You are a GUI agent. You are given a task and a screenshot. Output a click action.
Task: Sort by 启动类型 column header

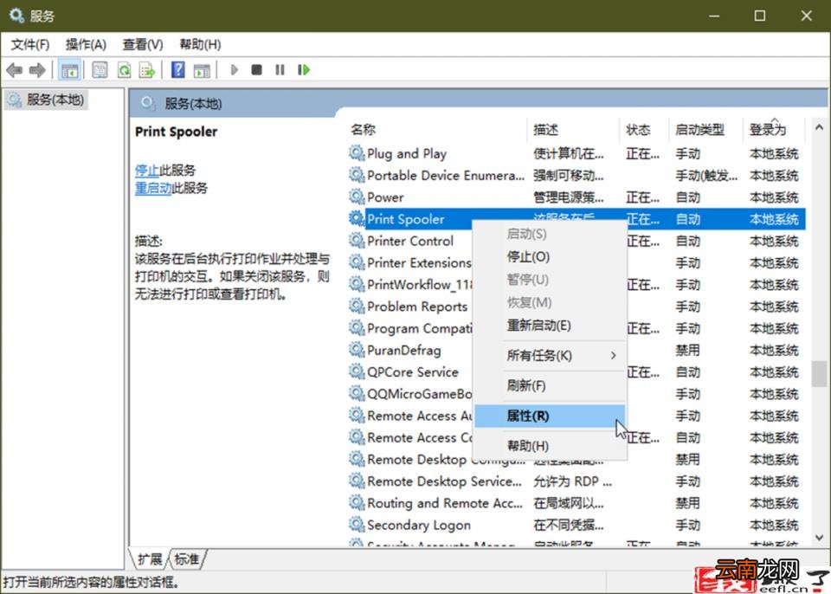coord(706,129)
